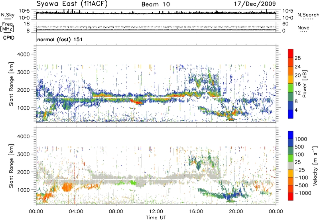
Task: Click the '4000' tick on power panel
Action: point(24,54)
